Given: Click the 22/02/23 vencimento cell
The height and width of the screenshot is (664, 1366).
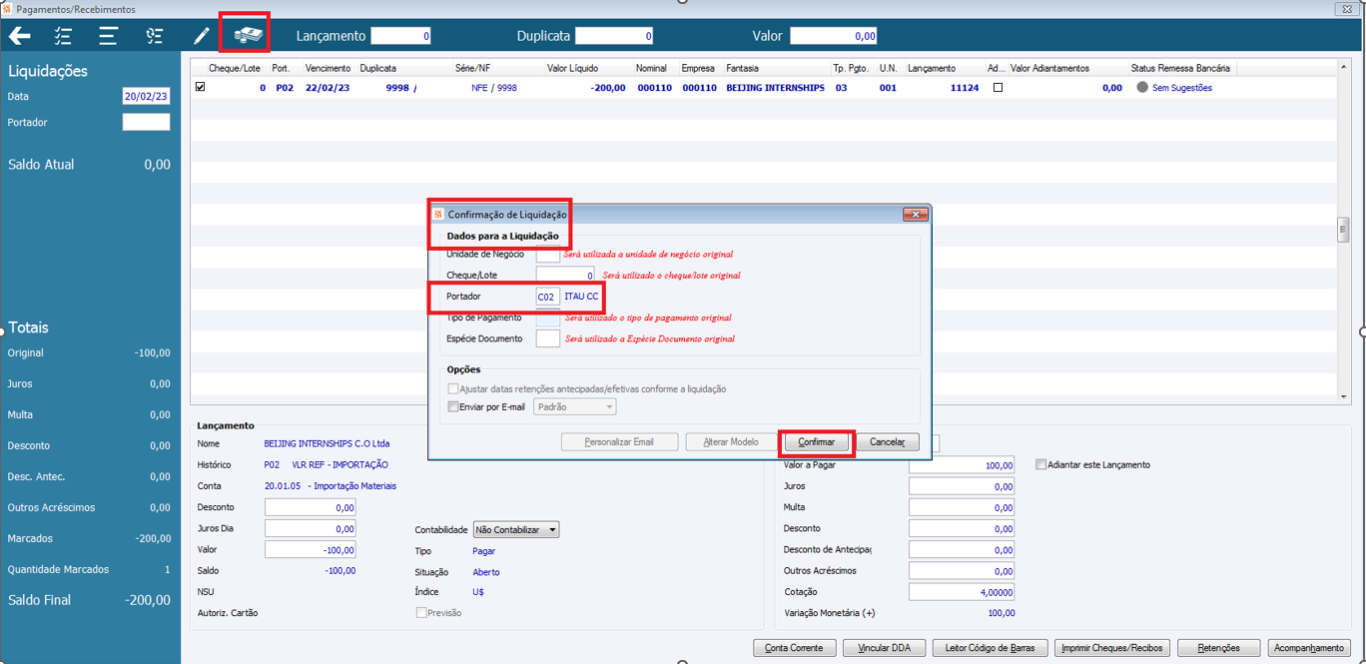Looking at the screenshot, I should coord(327,88).
